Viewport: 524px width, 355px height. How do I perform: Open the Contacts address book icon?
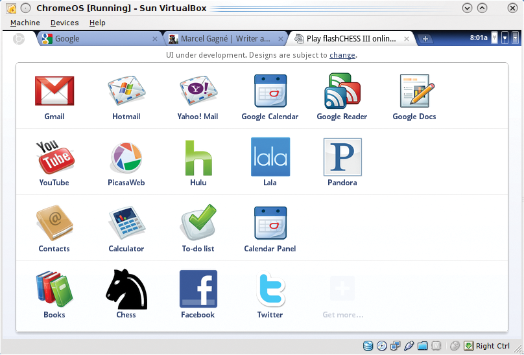[x=54, y=223]
